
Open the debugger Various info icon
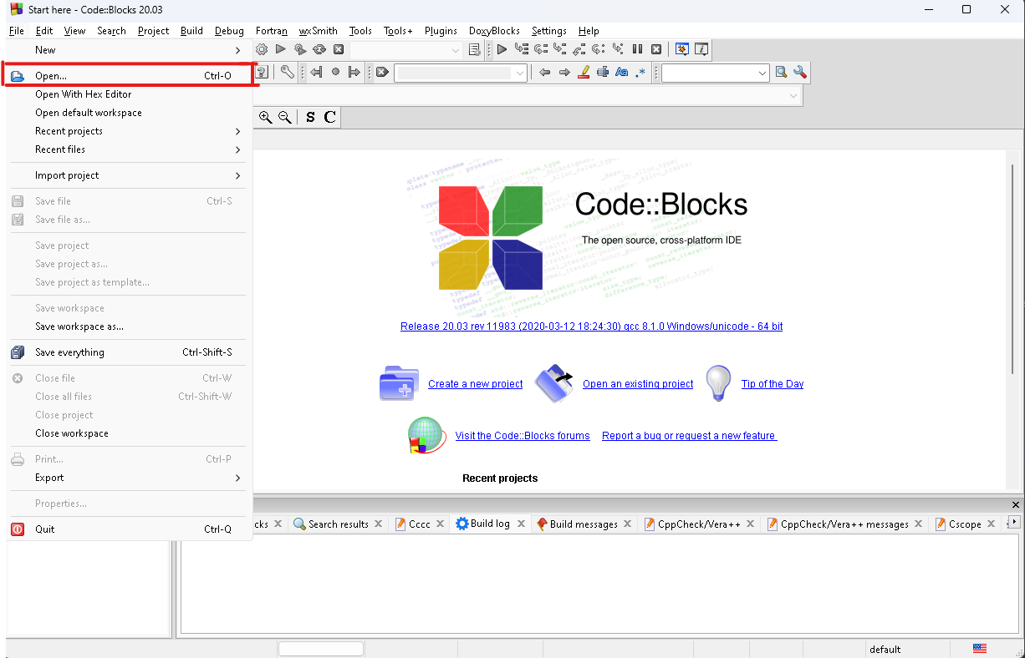click(x=701, y=50)
